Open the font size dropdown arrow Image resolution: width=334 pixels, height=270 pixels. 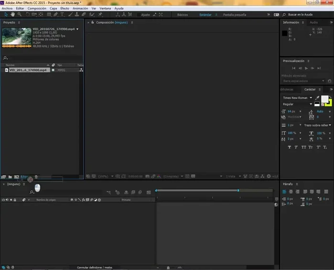point(301,112)
